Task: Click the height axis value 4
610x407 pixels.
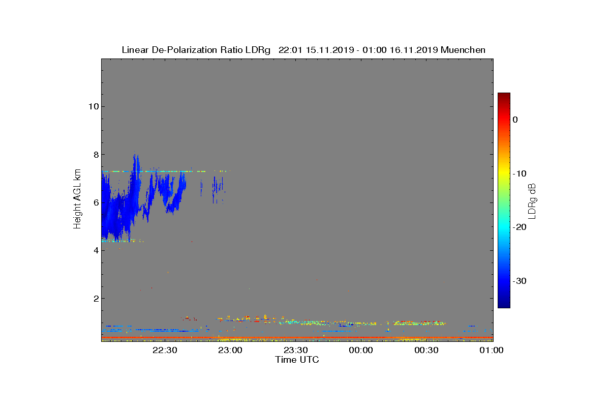Action: (x=95, y=250)
